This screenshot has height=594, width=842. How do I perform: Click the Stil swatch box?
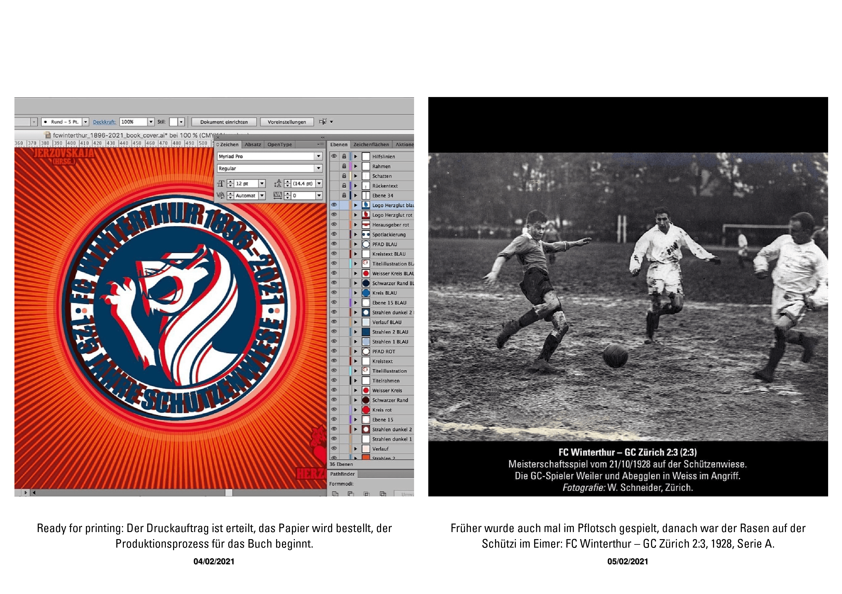click(173, 122)
